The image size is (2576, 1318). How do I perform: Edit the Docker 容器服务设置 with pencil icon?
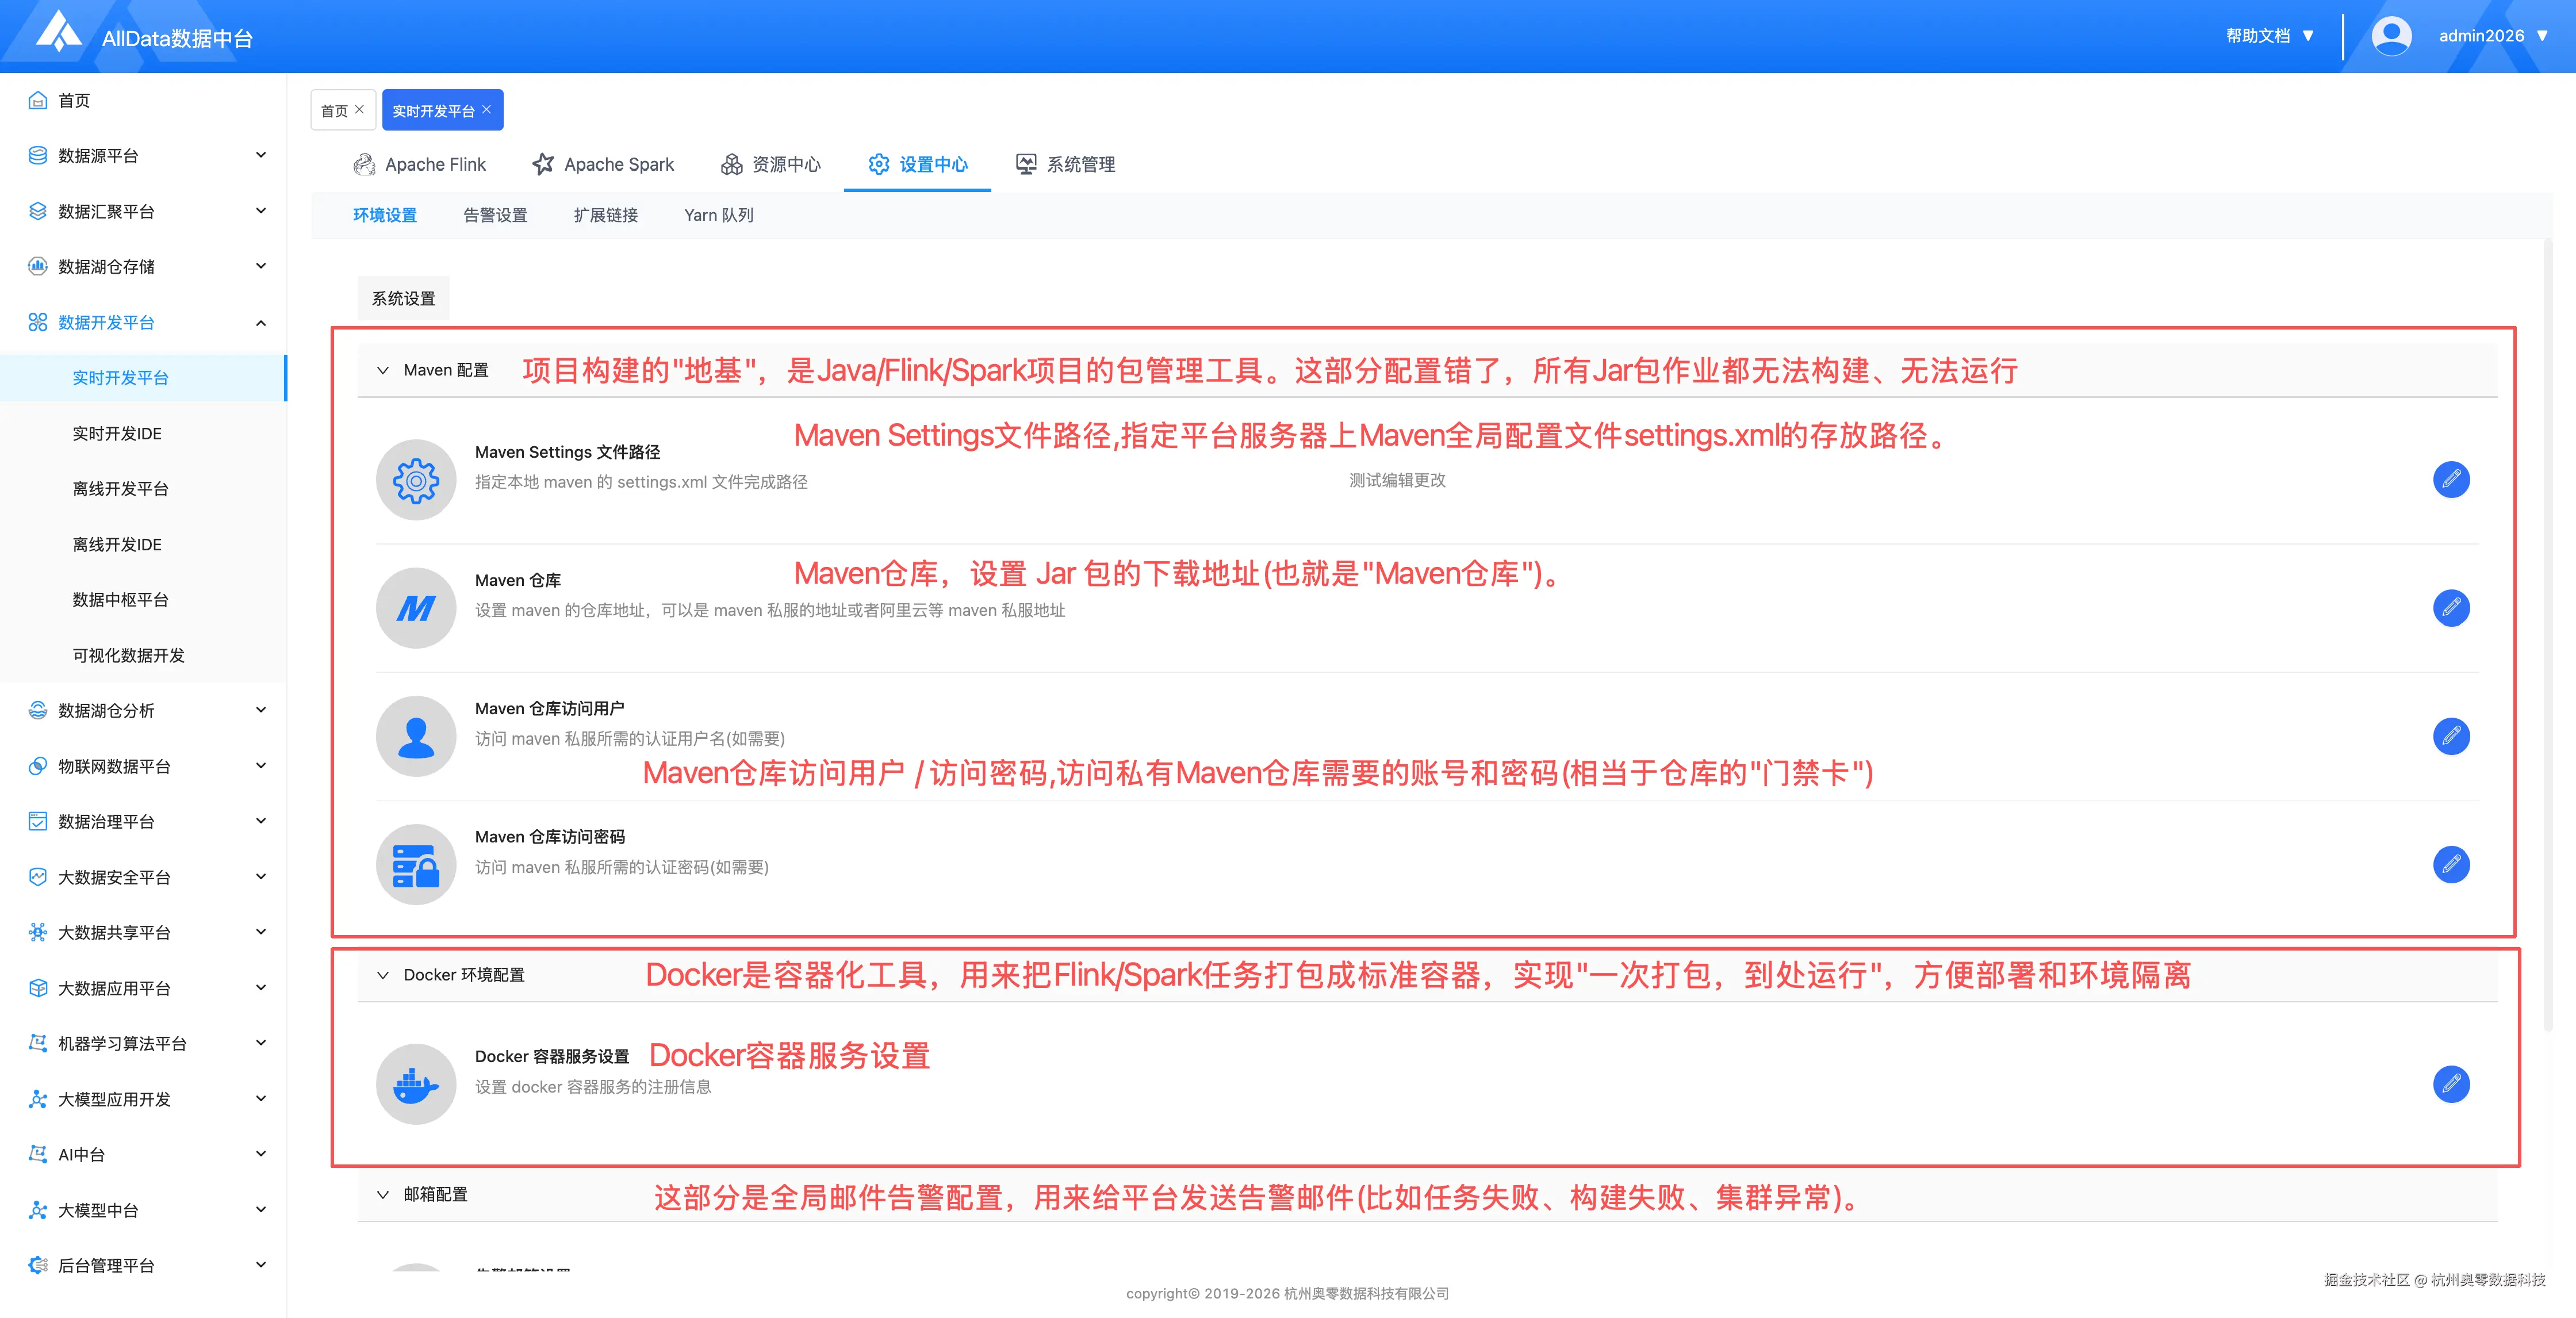2451,1084
